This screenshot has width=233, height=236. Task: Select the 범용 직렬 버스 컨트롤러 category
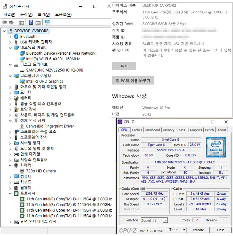(41, 104)
